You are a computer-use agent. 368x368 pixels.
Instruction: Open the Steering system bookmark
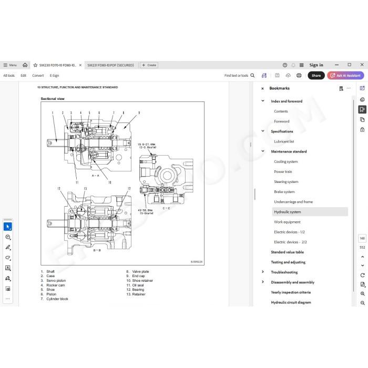286,182
